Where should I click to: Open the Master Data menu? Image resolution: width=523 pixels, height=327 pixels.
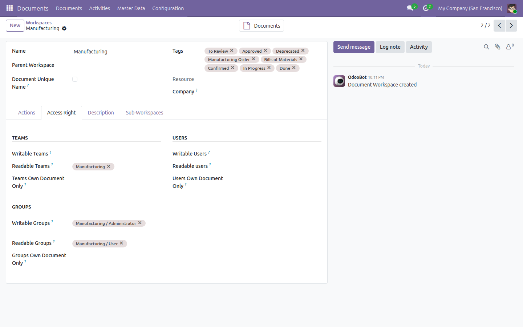(131, 8)
